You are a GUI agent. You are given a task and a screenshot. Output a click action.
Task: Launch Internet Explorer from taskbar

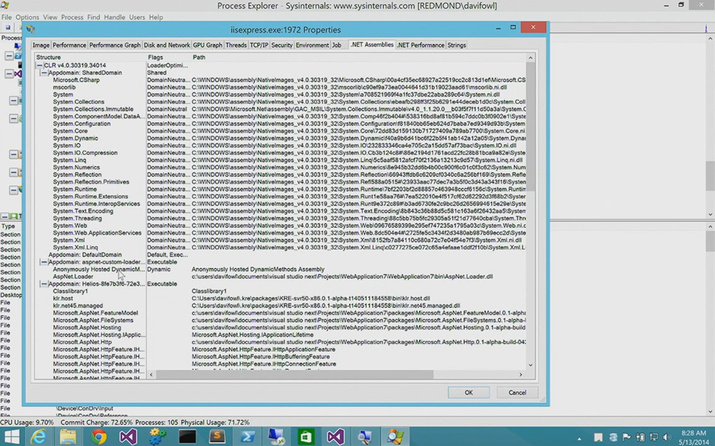click(39, 437)
